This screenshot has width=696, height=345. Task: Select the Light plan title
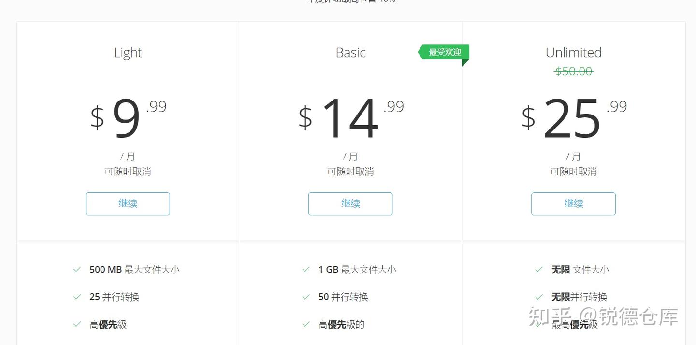point(128,52)
